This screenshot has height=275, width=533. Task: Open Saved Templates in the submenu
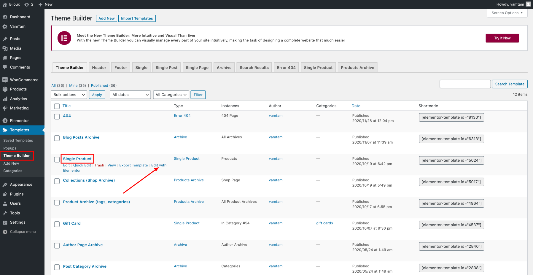(x=18, y=140)
